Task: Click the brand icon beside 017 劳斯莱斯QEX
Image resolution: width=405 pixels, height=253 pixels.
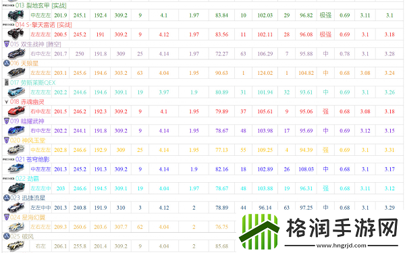Action: [7, 82]
